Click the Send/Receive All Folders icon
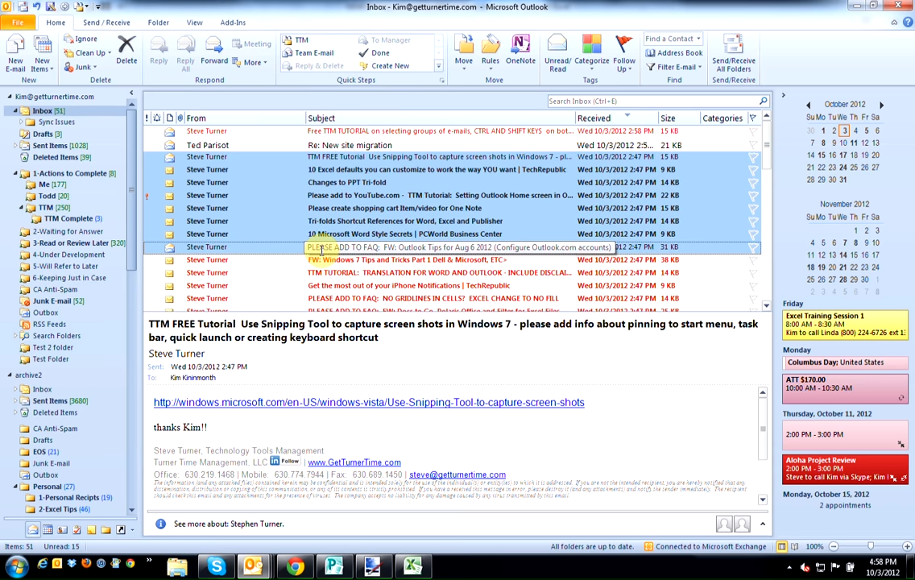The height and width of the screenshot is (580, 915). (x=733, y=53)
